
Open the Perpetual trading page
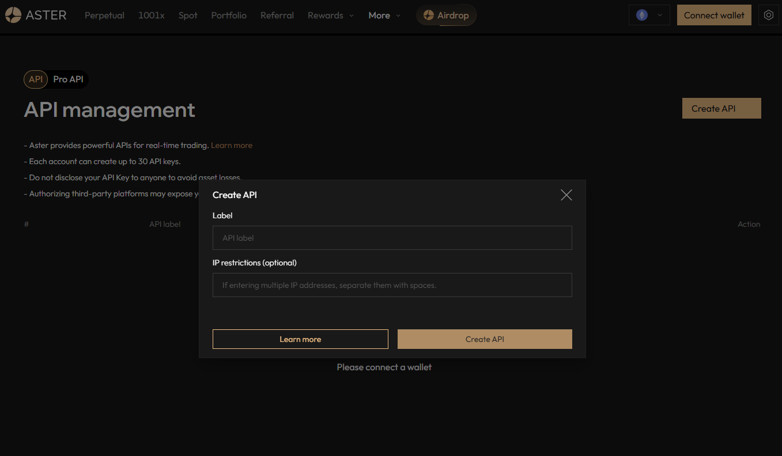(104, 16)
